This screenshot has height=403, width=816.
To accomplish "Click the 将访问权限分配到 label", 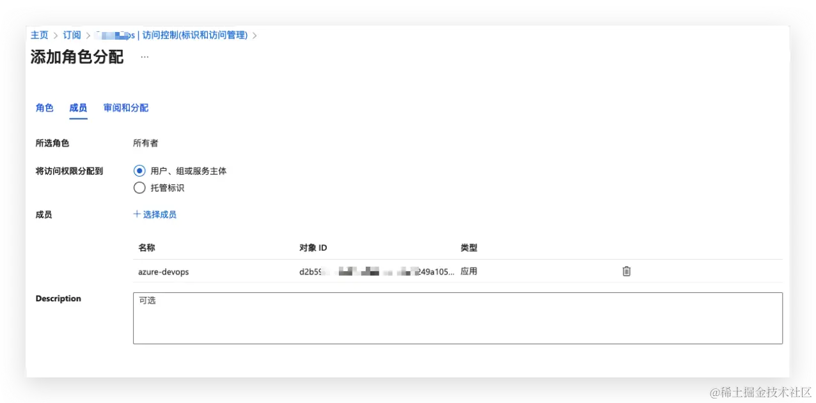I will pyautogui.click(x=69, y=171).
